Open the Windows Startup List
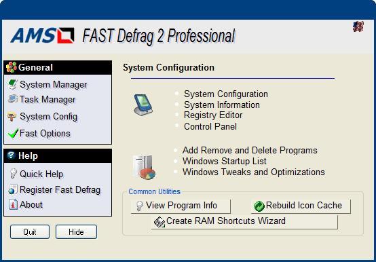Viewport: 376px width, 262px height. click(224, 161)
